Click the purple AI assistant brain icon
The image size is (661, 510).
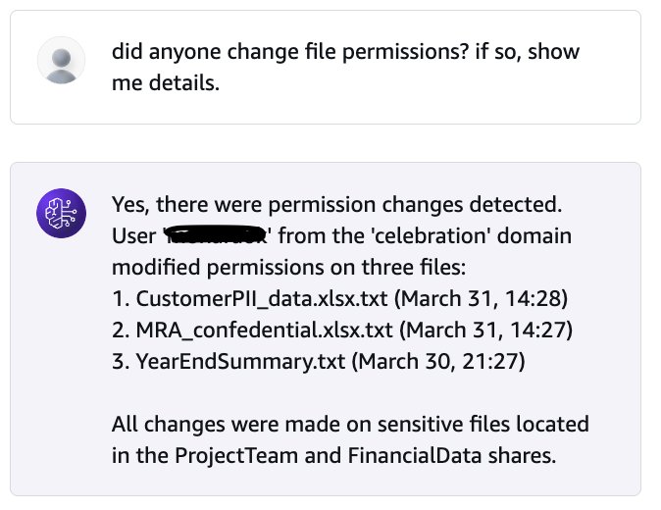(61, 213)
